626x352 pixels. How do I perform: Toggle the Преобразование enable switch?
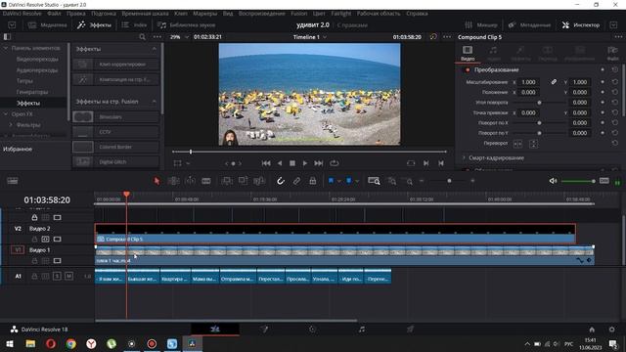click(x=468, y=69)
